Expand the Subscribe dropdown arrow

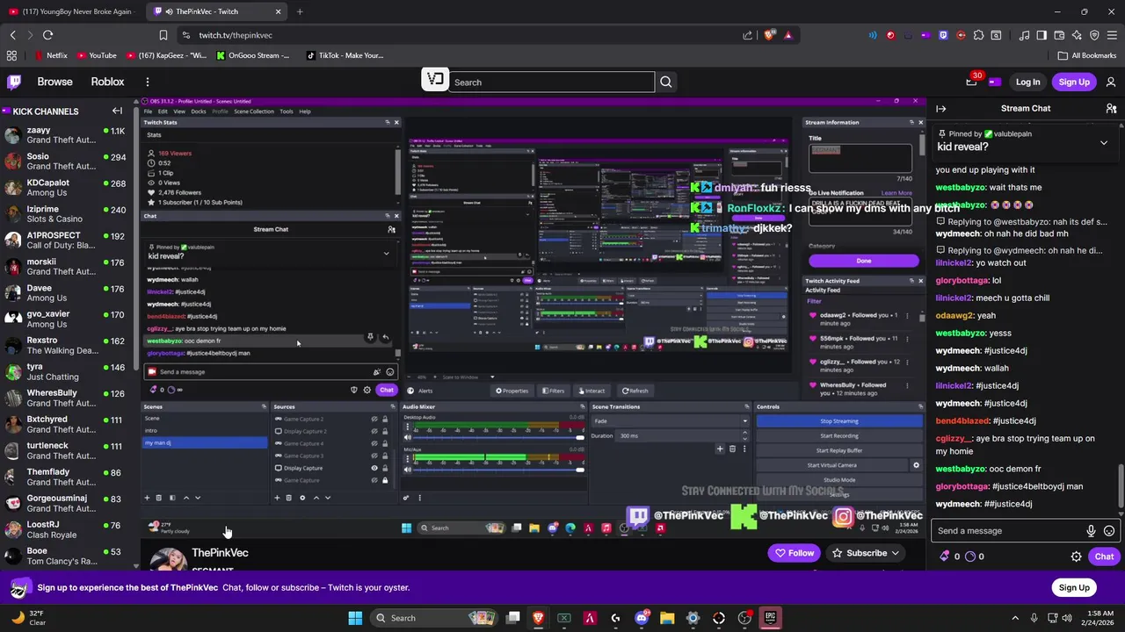[895, 553]
